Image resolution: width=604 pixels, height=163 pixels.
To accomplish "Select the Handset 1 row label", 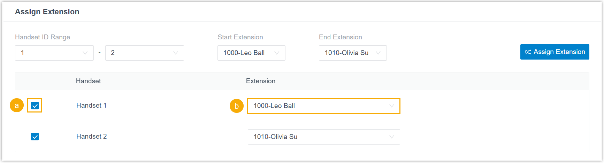I will pos(91,106).
